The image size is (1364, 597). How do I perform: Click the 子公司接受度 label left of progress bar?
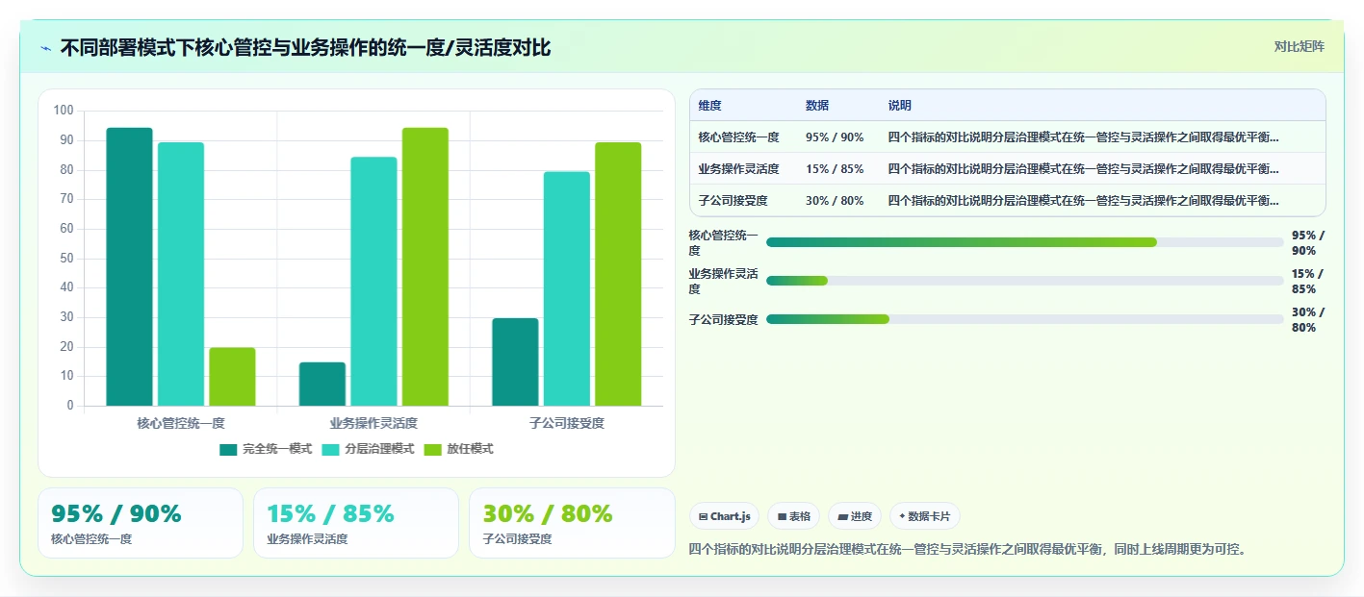723,319
